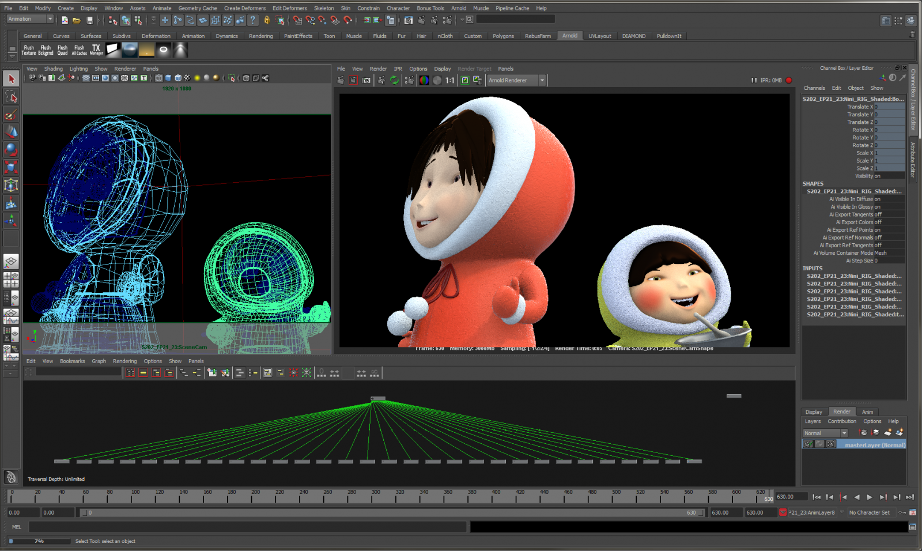
Task: Open the Normal blend mode dropdown
Action: 825,433
